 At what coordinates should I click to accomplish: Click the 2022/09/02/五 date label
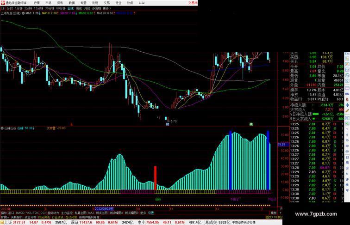point(105,209)
